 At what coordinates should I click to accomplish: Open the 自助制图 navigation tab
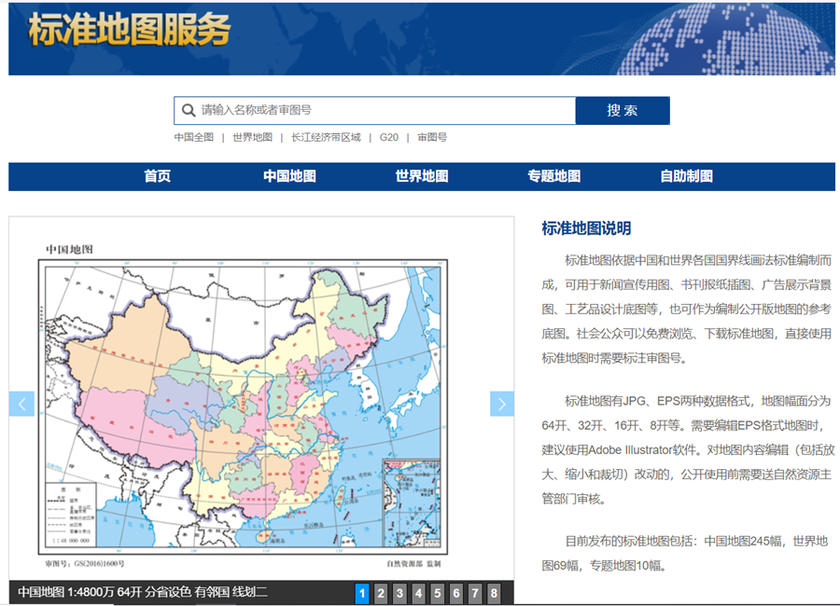[686, 176]
